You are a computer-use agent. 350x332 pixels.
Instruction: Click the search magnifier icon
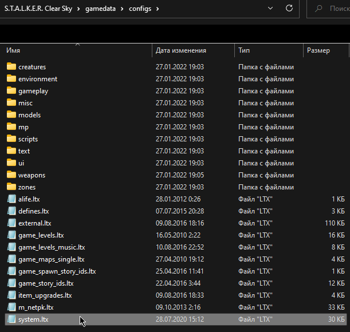pos(319,9)
